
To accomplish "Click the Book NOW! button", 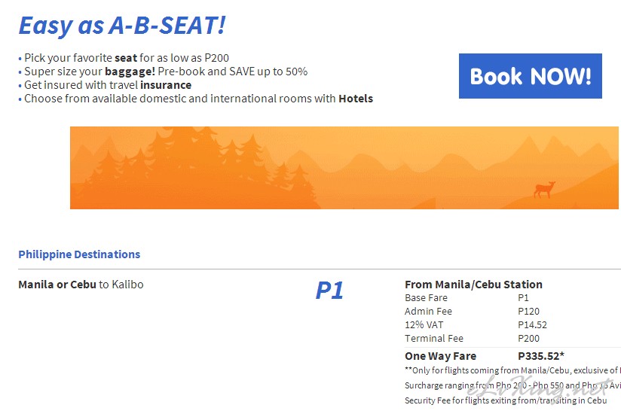I will (531, 76).
